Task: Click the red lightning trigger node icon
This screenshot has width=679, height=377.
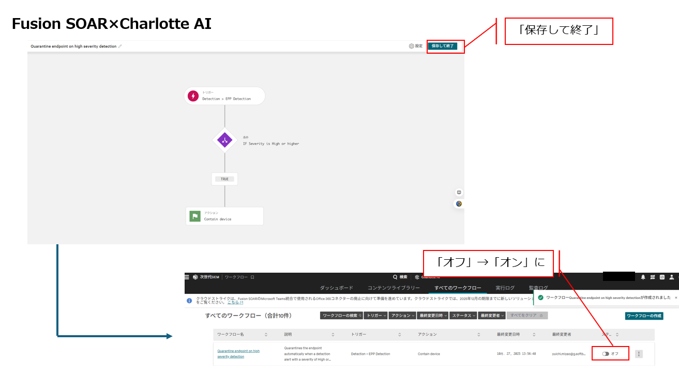Action: [x=193, y=96]
